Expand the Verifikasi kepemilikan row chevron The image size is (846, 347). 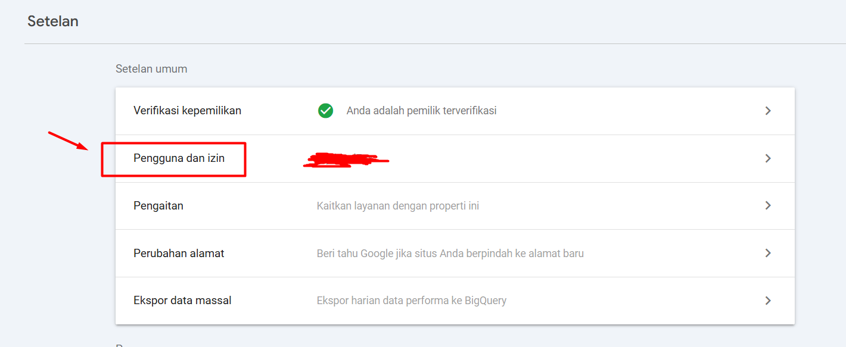point(768,111)
